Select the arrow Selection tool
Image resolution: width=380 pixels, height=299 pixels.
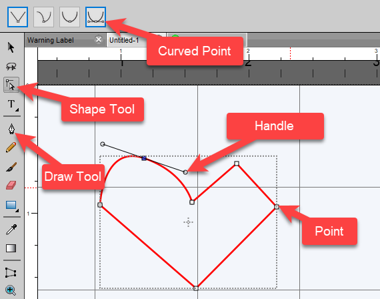coord(11,47)
